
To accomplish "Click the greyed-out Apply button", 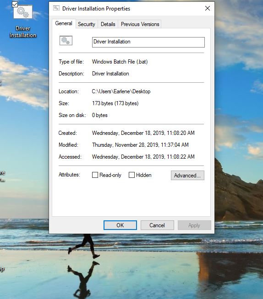I will (194, 225).
